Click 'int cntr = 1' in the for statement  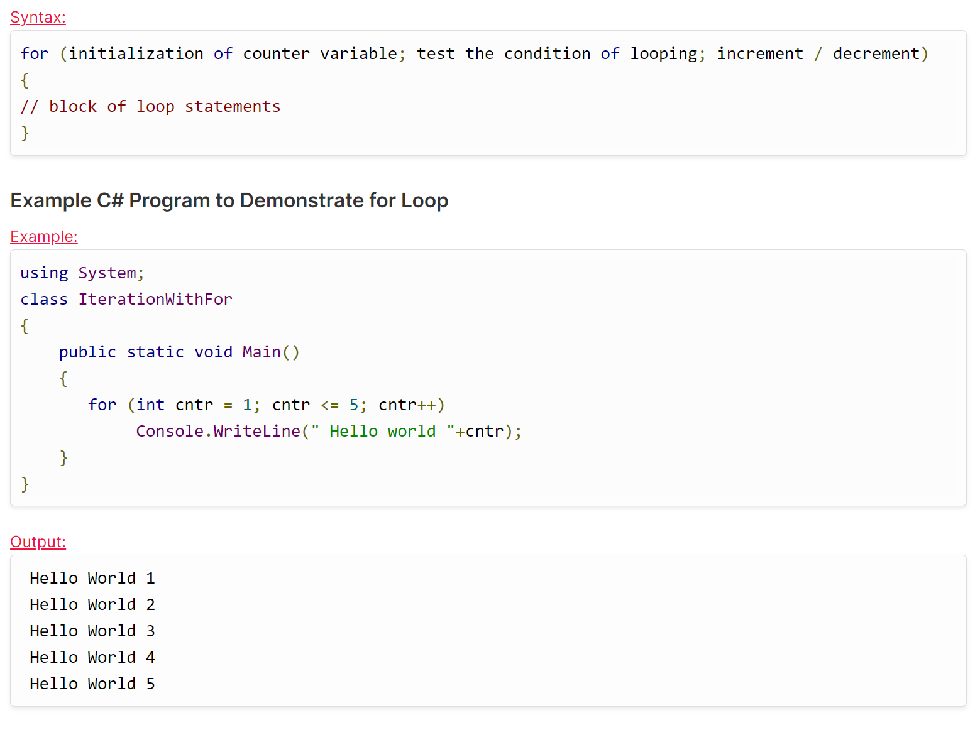(x=194, y=405)
